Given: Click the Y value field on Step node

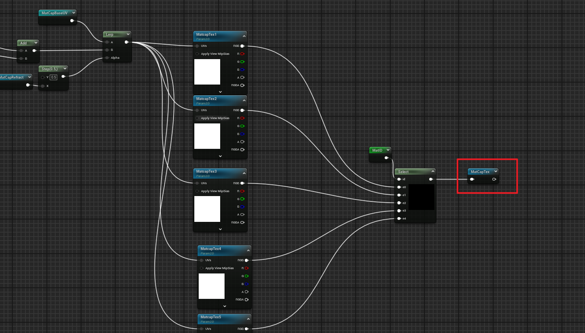Looking at the screenshot, I should [x=53, y=77].
